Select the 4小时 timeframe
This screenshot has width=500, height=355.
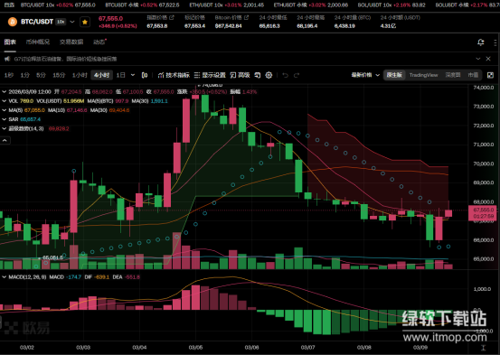tap(102, 75)
